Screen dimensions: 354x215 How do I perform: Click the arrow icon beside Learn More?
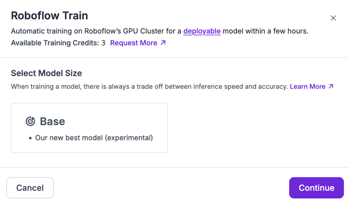[331, 86]
